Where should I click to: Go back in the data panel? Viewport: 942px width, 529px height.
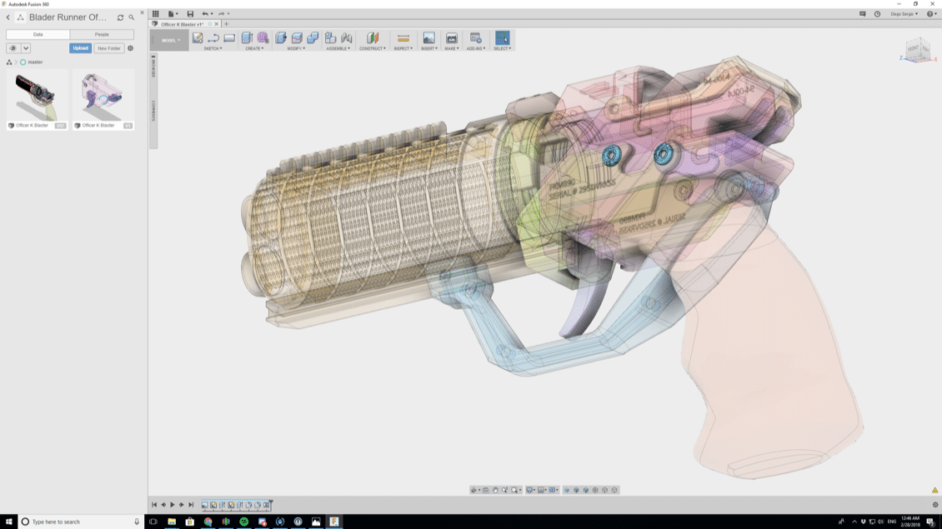[8, 17]
